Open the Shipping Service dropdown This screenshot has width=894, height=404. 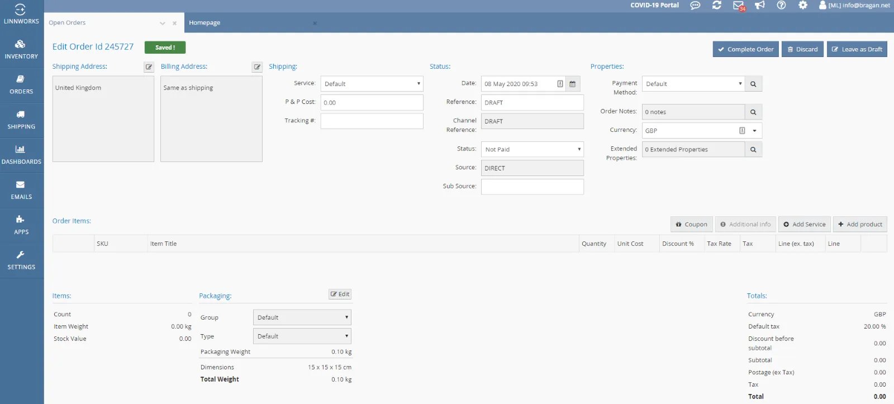click(x=372, y=84)
